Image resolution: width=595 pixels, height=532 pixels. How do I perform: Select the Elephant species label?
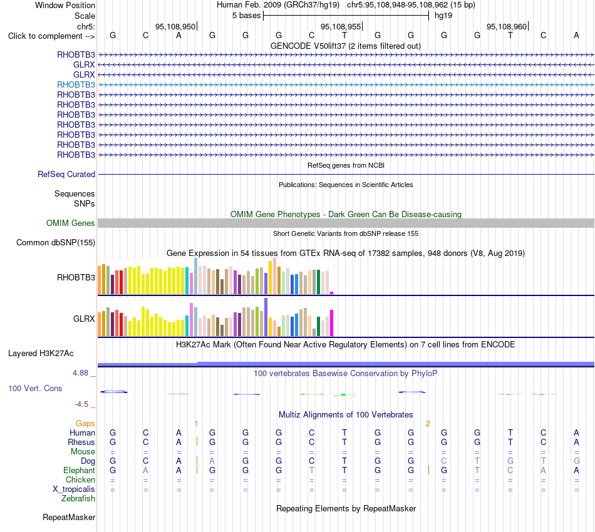[79, 470]
